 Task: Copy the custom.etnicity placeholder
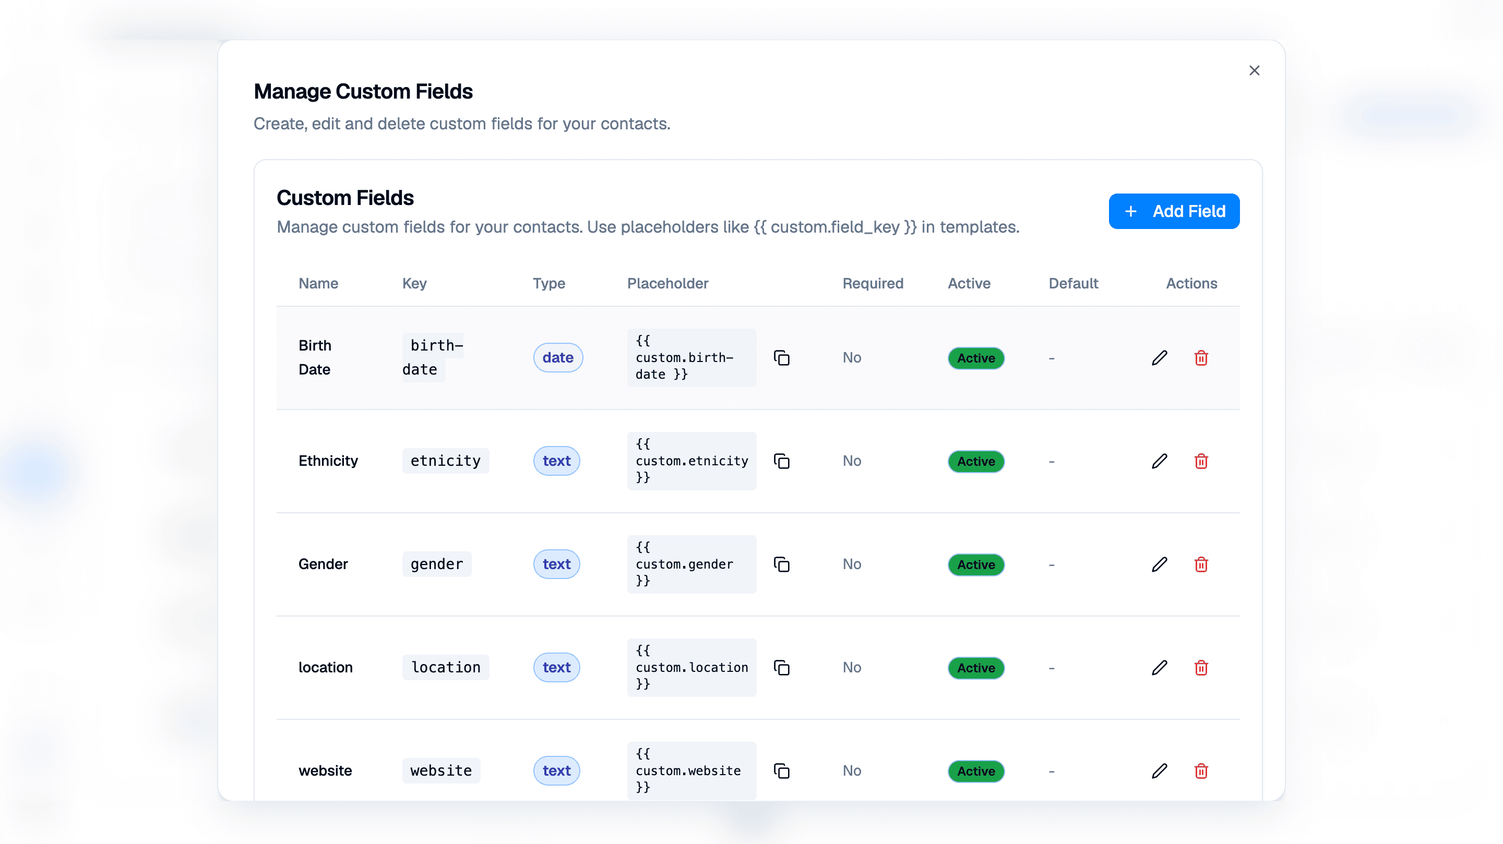[781, 461]
